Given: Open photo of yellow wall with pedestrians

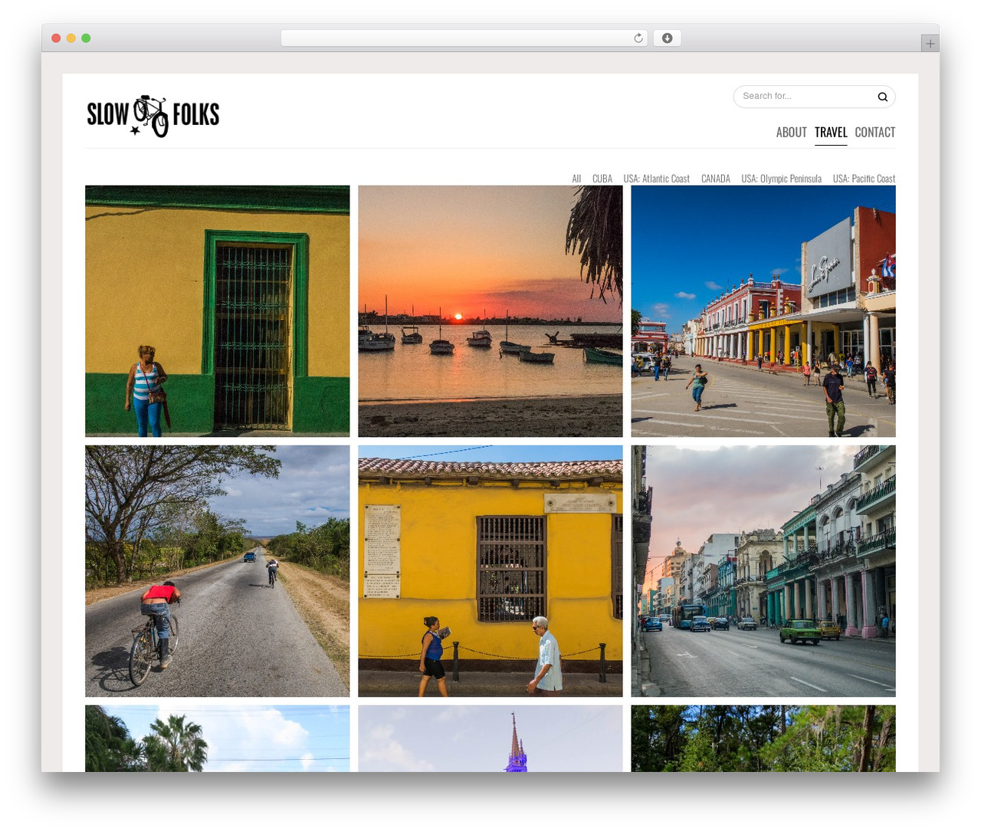Looking at the screenshot, I should coord(490,571).
